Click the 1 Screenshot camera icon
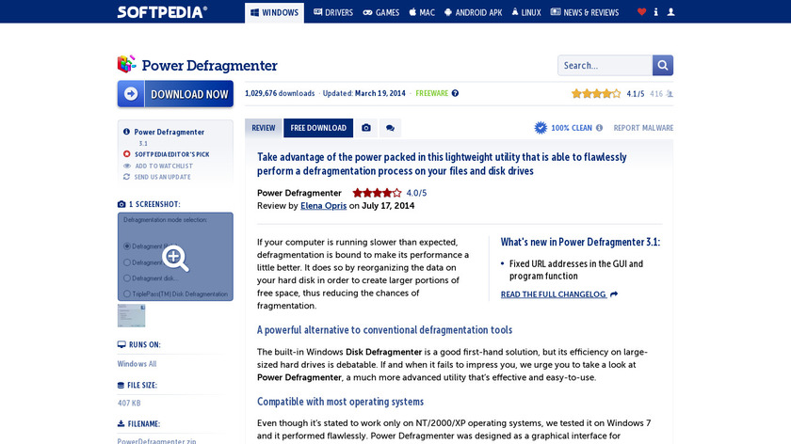The width and height of the screenshot is (791, 444). 121,204
